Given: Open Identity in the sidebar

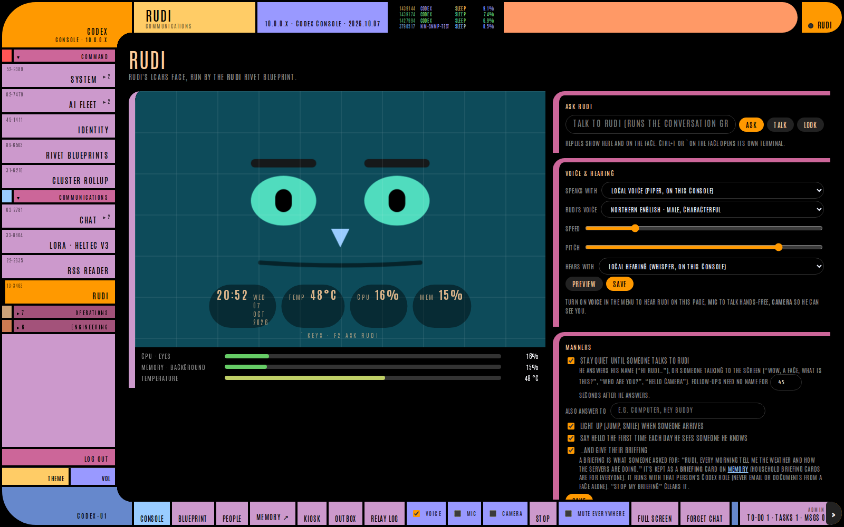Looking at the screenshot, I should coord(59,125).
